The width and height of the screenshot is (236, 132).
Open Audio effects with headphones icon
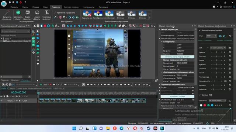pos(37,15)
